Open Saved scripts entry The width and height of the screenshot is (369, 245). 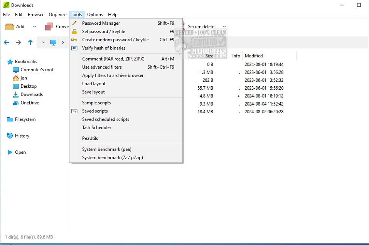[x=126, y=111]
